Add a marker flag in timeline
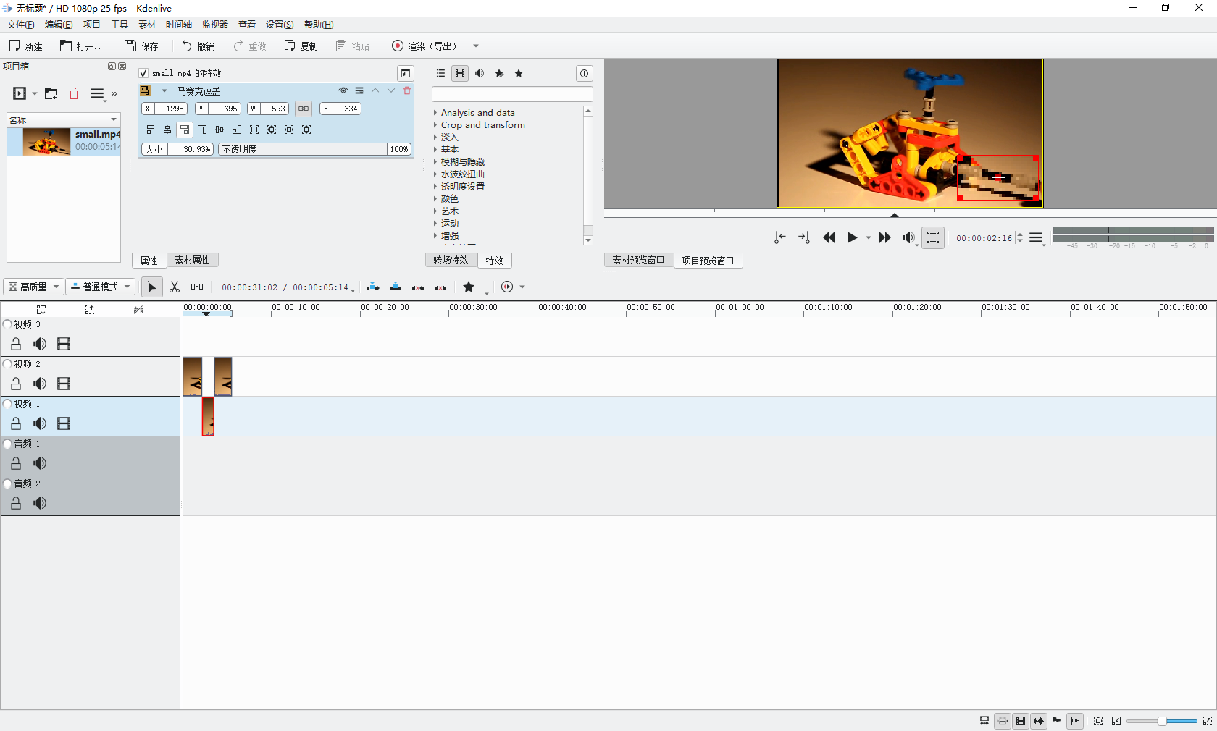Viewport: 1217px width, 731px height. tap(1057, 721)
